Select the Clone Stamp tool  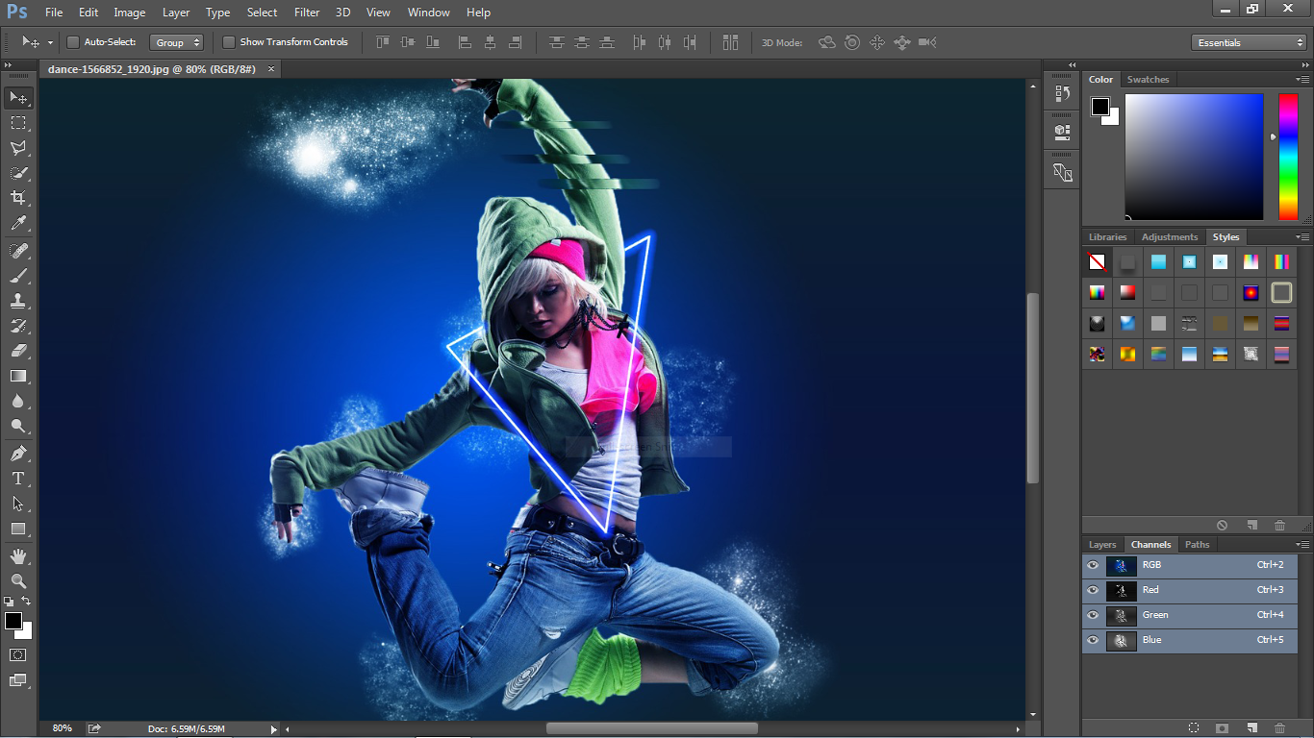point(18,301)
